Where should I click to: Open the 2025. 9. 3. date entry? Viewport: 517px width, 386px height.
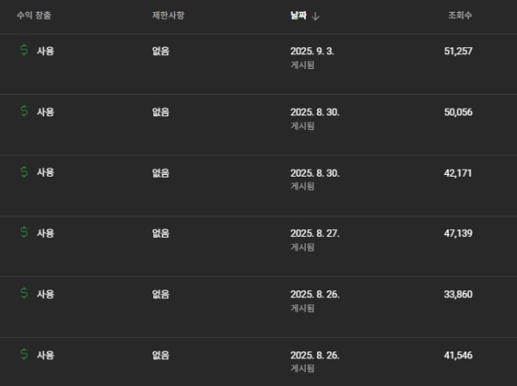(x=312, y=51)
